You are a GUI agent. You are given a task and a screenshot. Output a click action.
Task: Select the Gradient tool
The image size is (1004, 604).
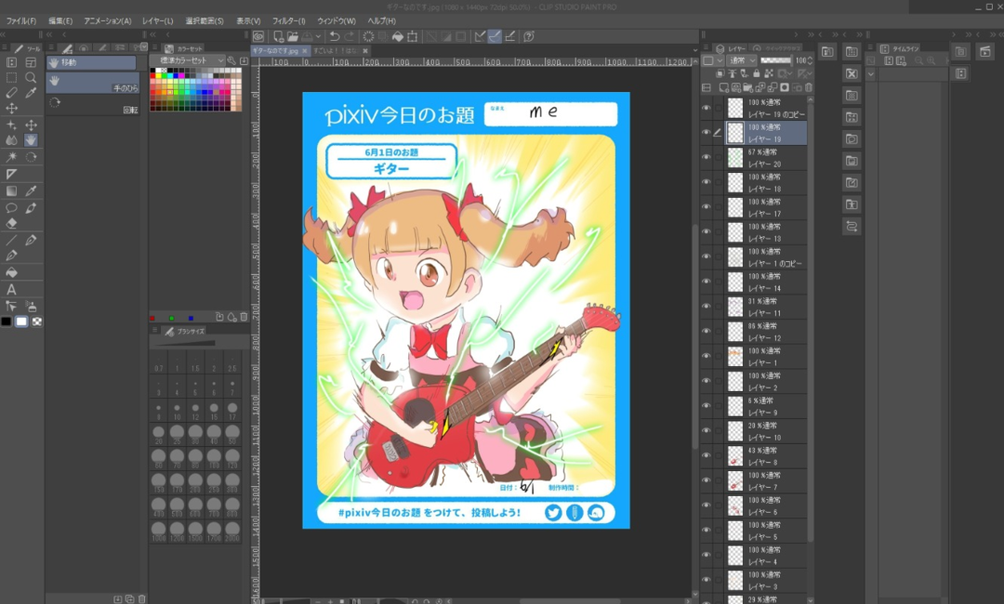[x=11, y=190]
